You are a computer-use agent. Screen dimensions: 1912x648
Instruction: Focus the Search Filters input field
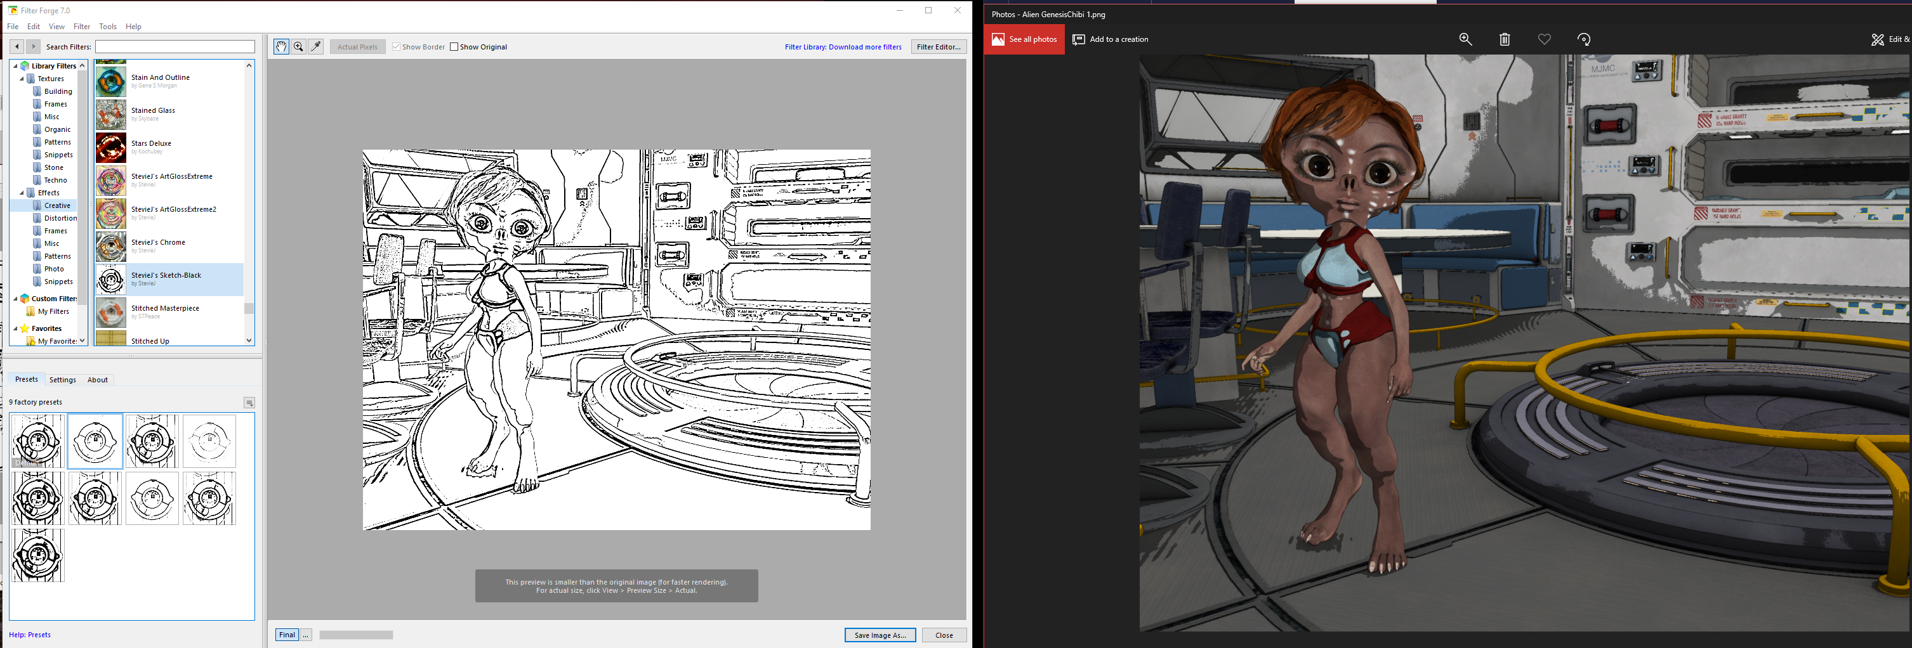point(175,47)
